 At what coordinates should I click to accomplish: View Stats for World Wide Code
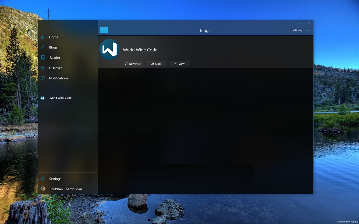156,63
